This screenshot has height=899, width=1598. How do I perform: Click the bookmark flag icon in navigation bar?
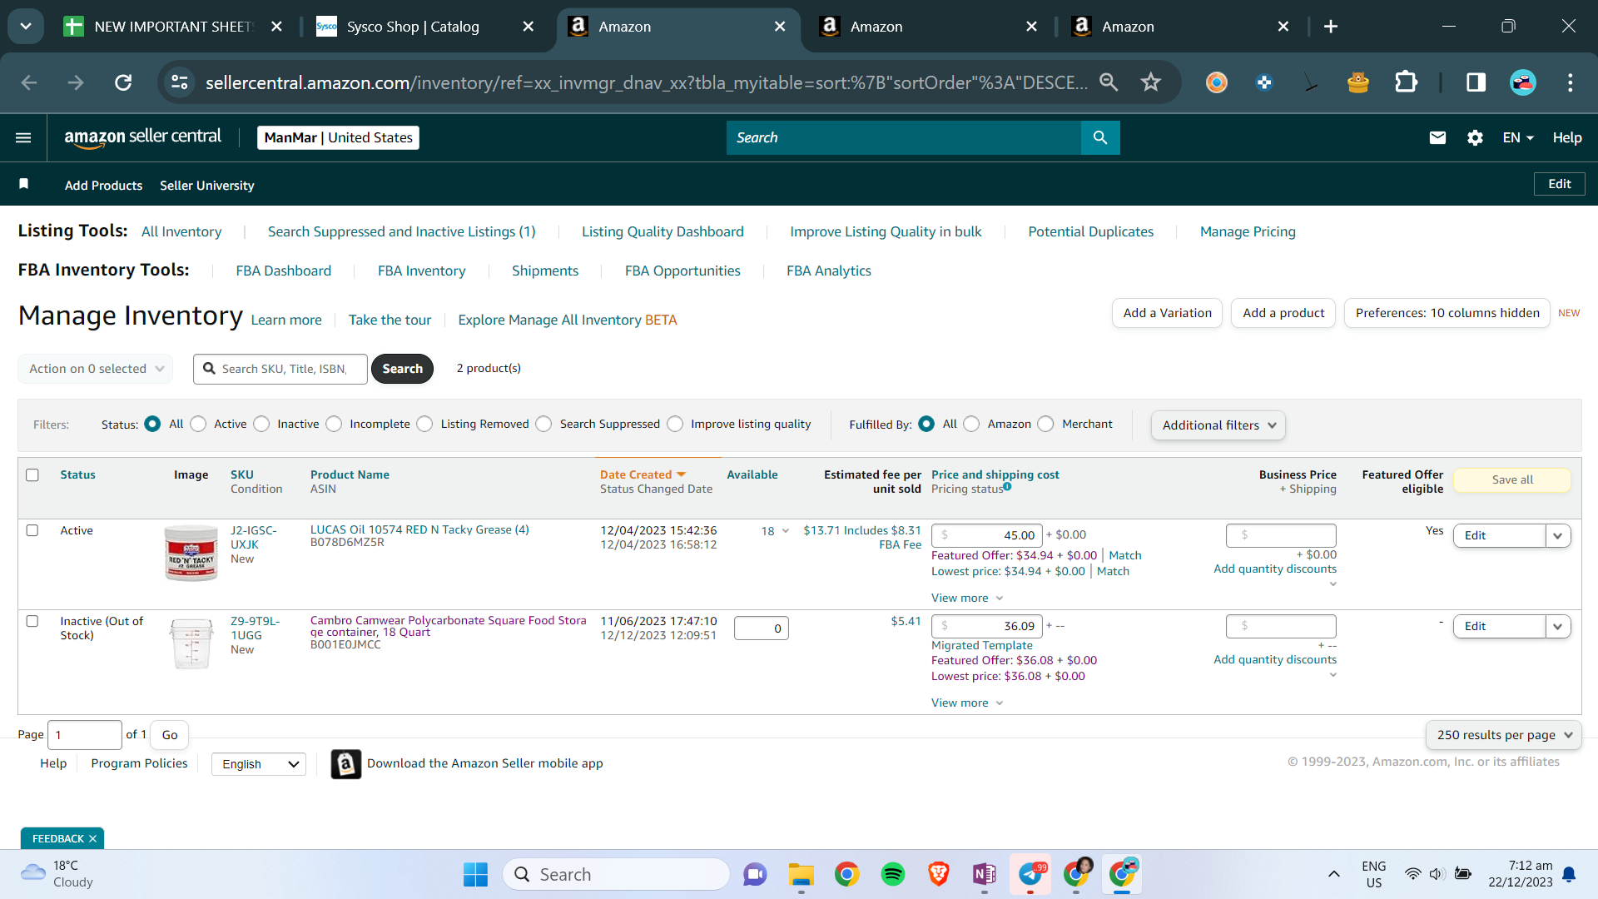(24, 184)
